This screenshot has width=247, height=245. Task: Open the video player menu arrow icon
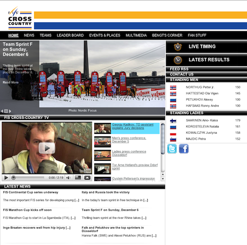pyautogui.click(x=87, y=178)
